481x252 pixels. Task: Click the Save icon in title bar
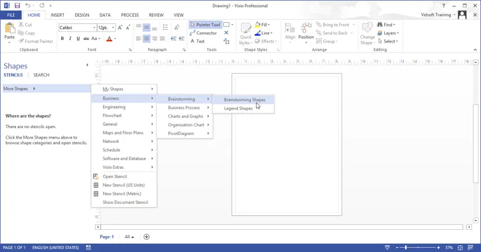(17, 6)
